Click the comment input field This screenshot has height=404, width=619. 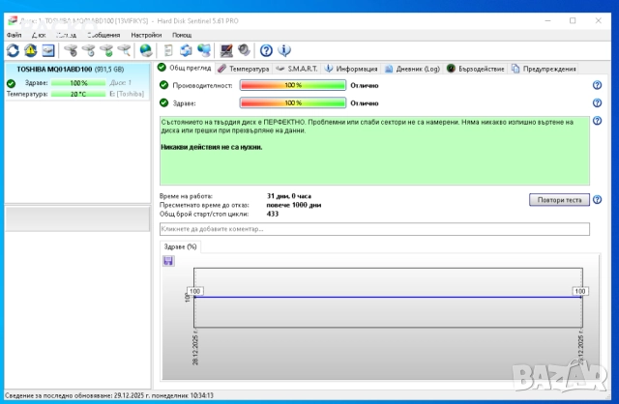coord(373,229)
